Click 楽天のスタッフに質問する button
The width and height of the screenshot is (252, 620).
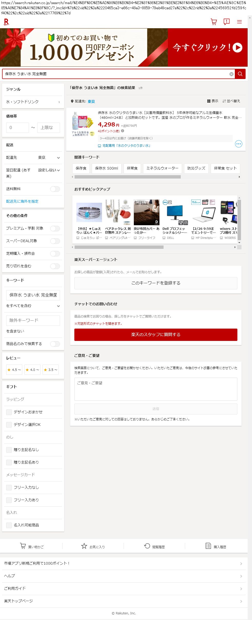click(156, 334)
